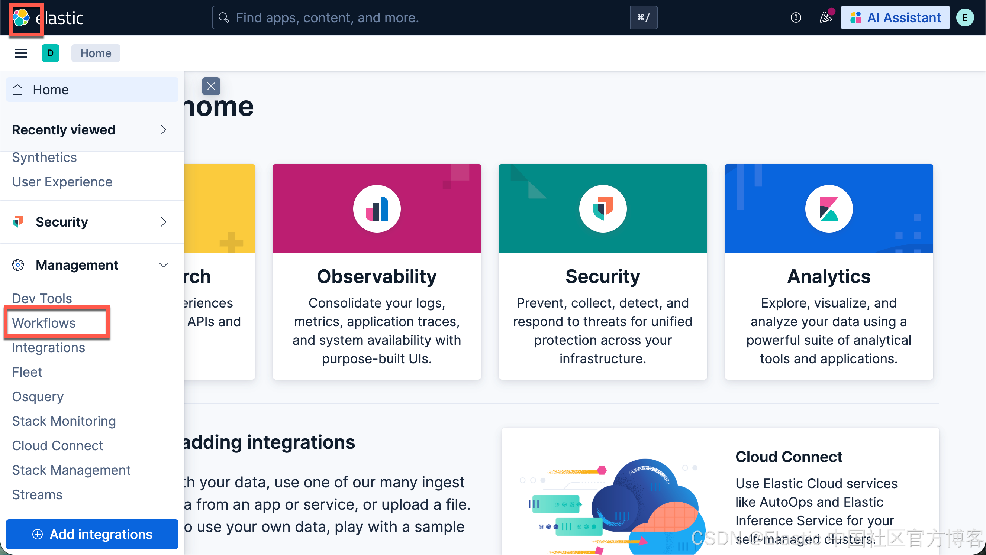Image resolution: width=986 pixels, height=555 pixels.
Task: Click the Analytics Kibana card icon
Action: [x=829, y=209]
